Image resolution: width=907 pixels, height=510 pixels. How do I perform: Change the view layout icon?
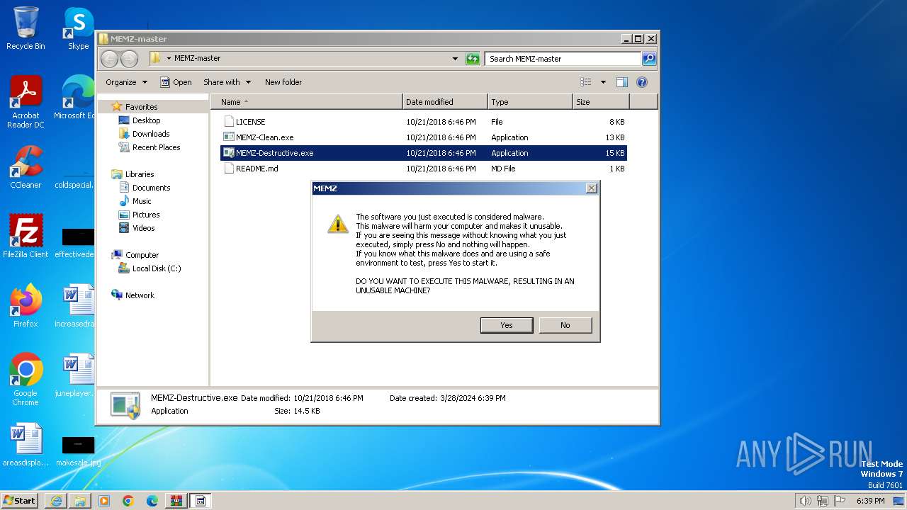tap(586, 82)
